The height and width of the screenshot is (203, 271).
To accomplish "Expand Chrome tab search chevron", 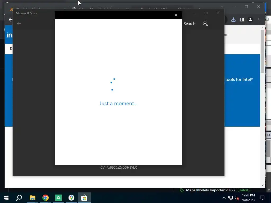I will click(x=222, y=7).
